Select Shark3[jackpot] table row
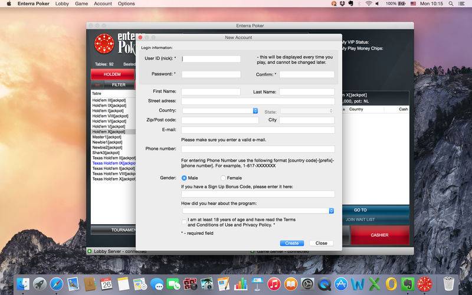The height and width of the screenshot is (295, 472). coord(113,153)
